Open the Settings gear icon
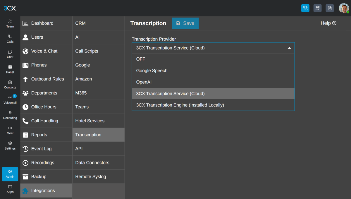 [10, 143]
